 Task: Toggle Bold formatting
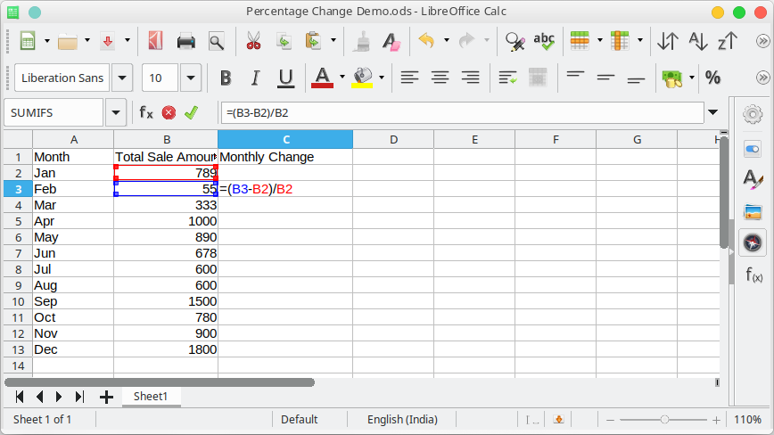coord(226,78)
